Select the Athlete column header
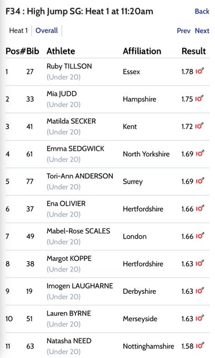215x358 pixels. click(x=61, y=51)
